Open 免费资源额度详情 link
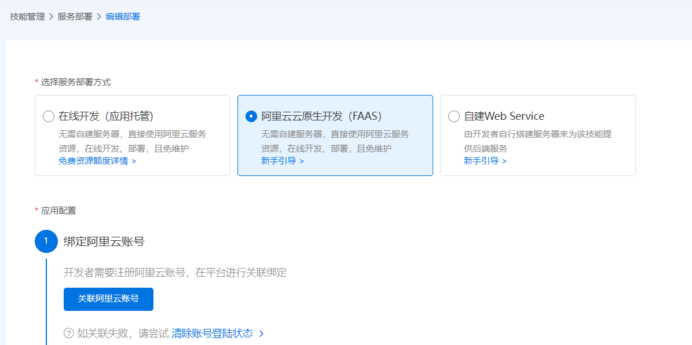 pyautogui.click(x=97, y=161)
